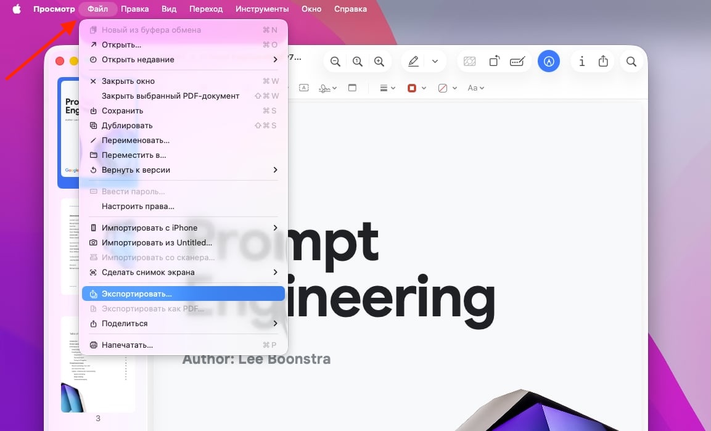Screen dimensions: 711x431
Task: Expand the Вернуть к версии submenu
Action: tap(183, 170)
